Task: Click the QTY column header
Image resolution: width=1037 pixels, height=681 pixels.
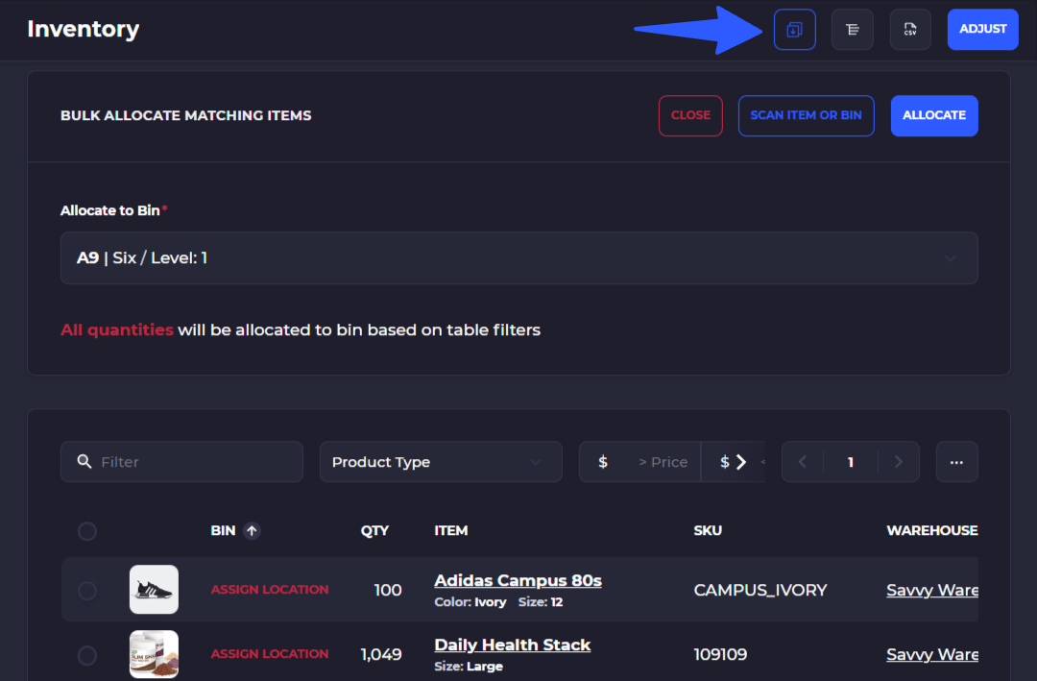Action: click(x=374, y=531)
